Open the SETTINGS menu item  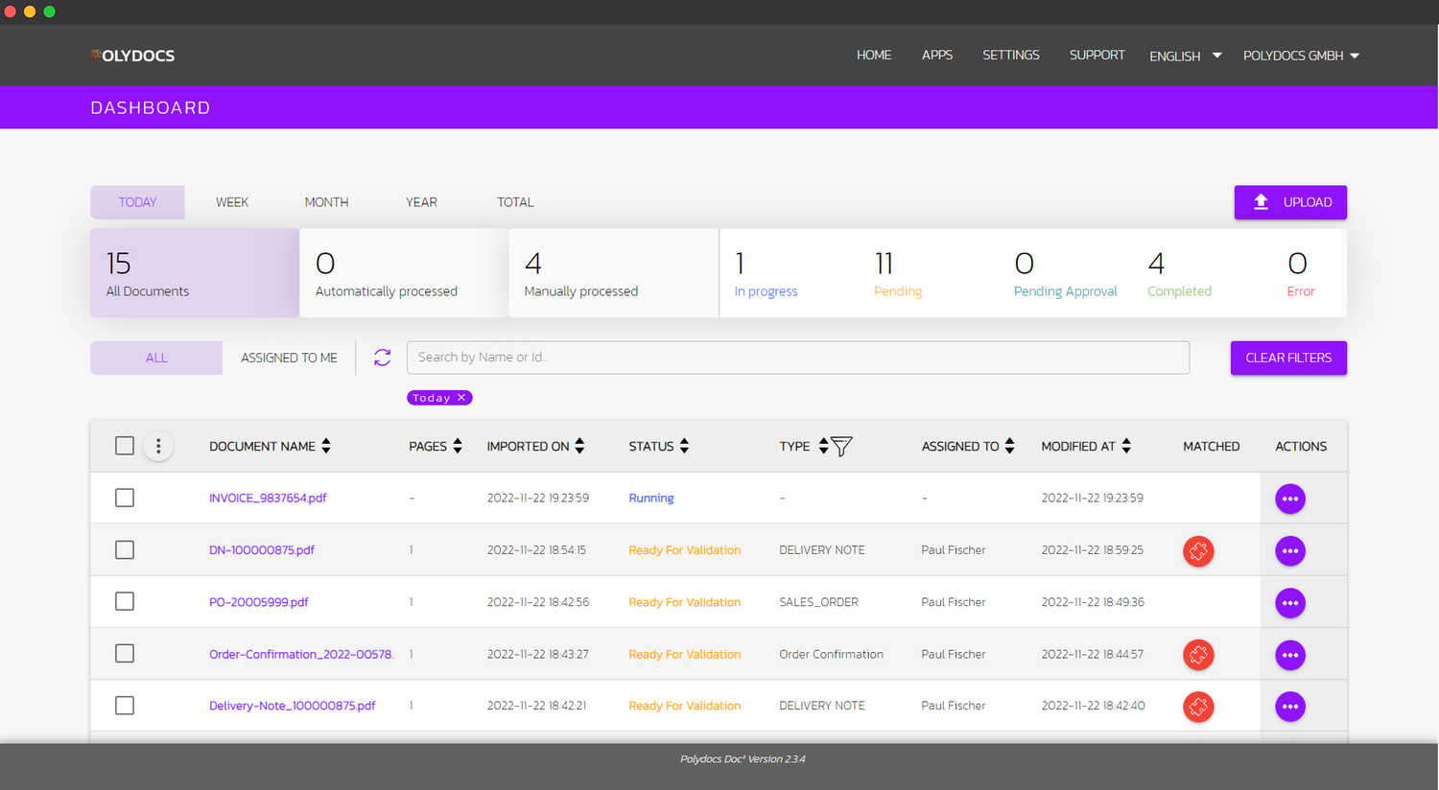(1010, 55)
